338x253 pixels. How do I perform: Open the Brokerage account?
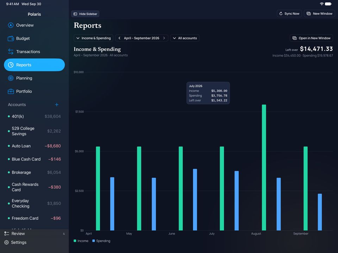(x=34, y=172)
